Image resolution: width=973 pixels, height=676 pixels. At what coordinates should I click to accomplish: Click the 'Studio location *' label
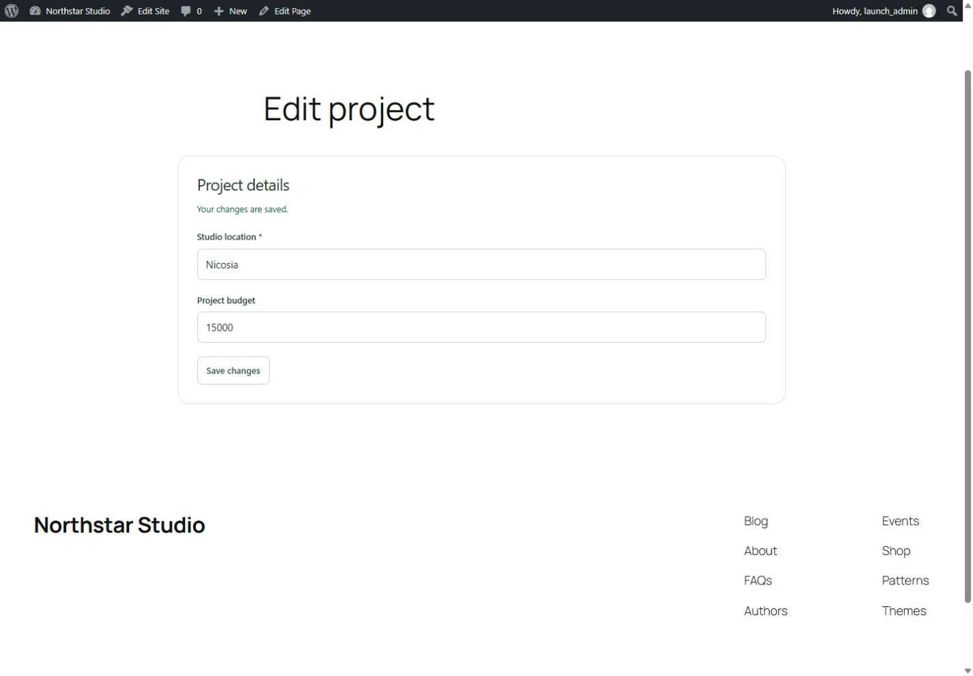point(229,237)
